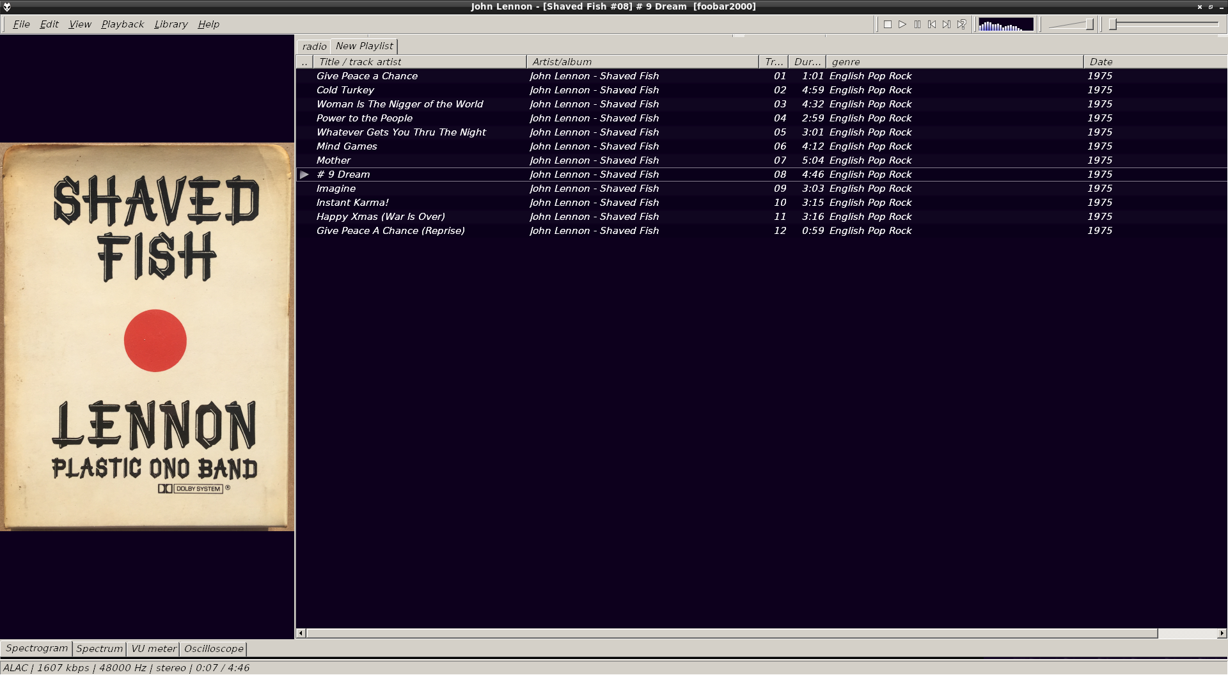Select track Happy Xmas (War Is Over)
This screenshot has height=675, width=1228.
coord(762,217)
